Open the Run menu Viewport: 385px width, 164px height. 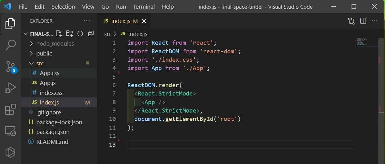pos(121,7)
